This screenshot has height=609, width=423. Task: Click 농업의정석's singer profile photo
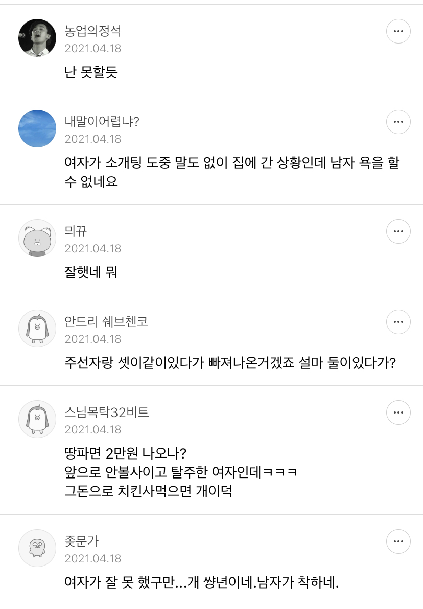click(37, 38)
